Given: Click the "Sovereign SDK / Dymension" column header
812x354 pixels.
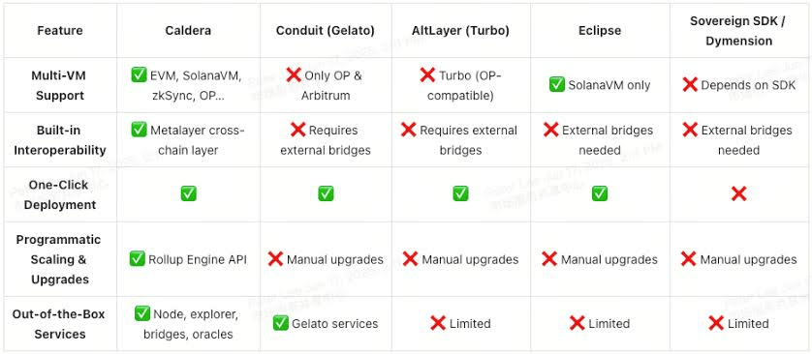Looking at the screenshot, I should point(738,31).
